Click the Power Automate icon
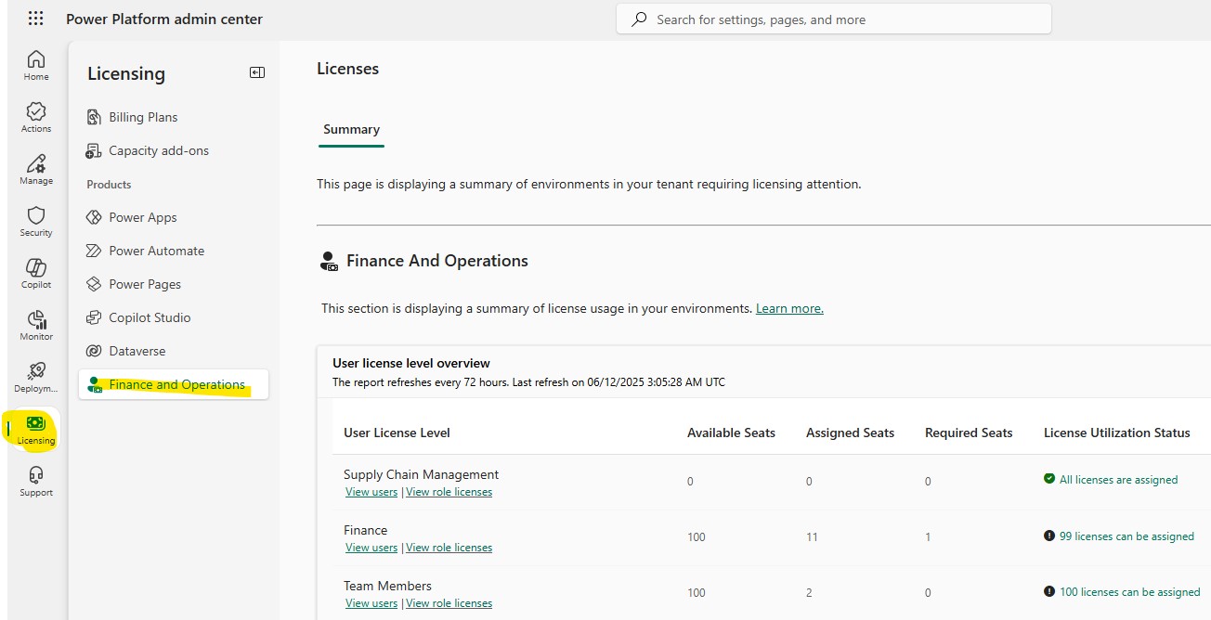The height and width of the screenshot is (620, 1211). coord(93,251)
